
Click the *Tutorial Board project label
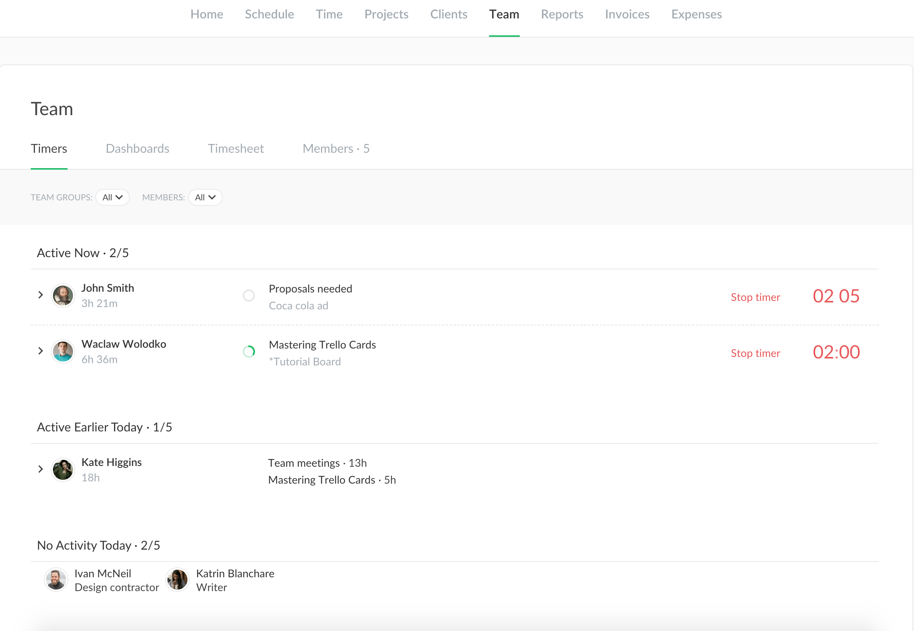(305, 362)
